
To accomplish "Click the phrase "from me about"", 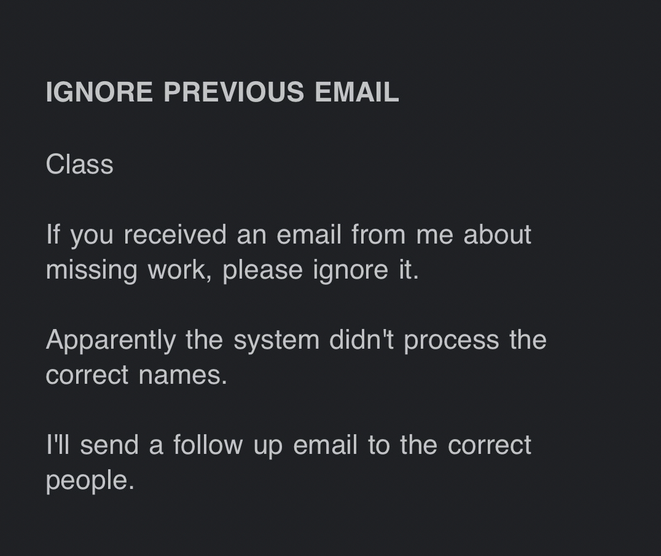I will point(441,235).
